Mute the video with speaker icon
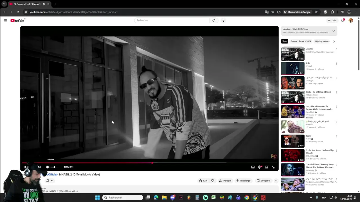The height and width of the screenshot is (202, 360). click(48, 167)
